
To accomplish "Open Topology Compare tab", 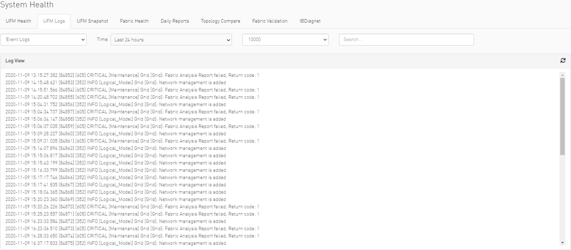I will (220, 21).
